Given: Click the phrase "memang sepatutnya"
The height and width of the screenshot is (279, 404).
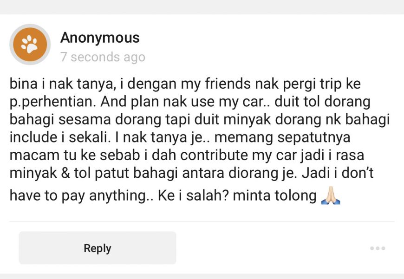Looking at the screenshot, I should (282, 137).
